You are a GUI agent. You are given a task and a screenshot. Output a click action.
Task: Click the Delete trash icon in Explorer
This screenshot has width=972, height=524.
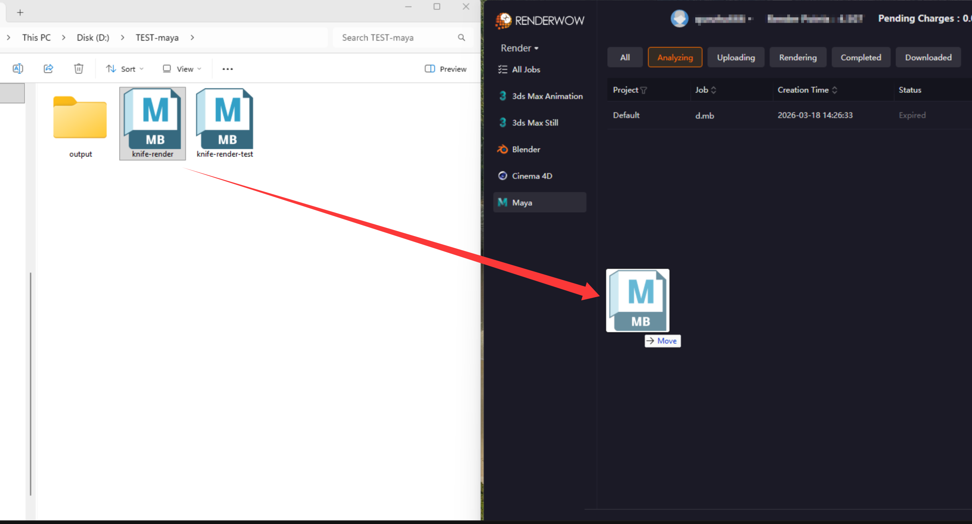(79, 68)
